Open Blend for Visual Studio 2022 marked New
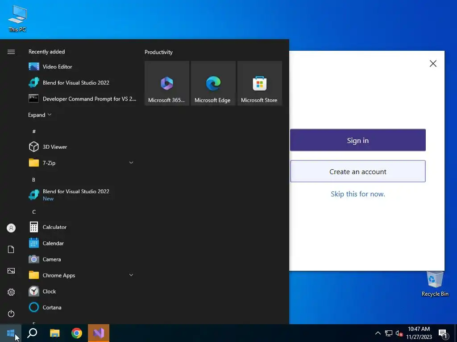 (82, 195)
